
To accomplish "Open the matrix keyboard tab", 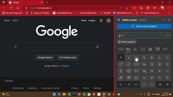I will click(x=158, y=49).
